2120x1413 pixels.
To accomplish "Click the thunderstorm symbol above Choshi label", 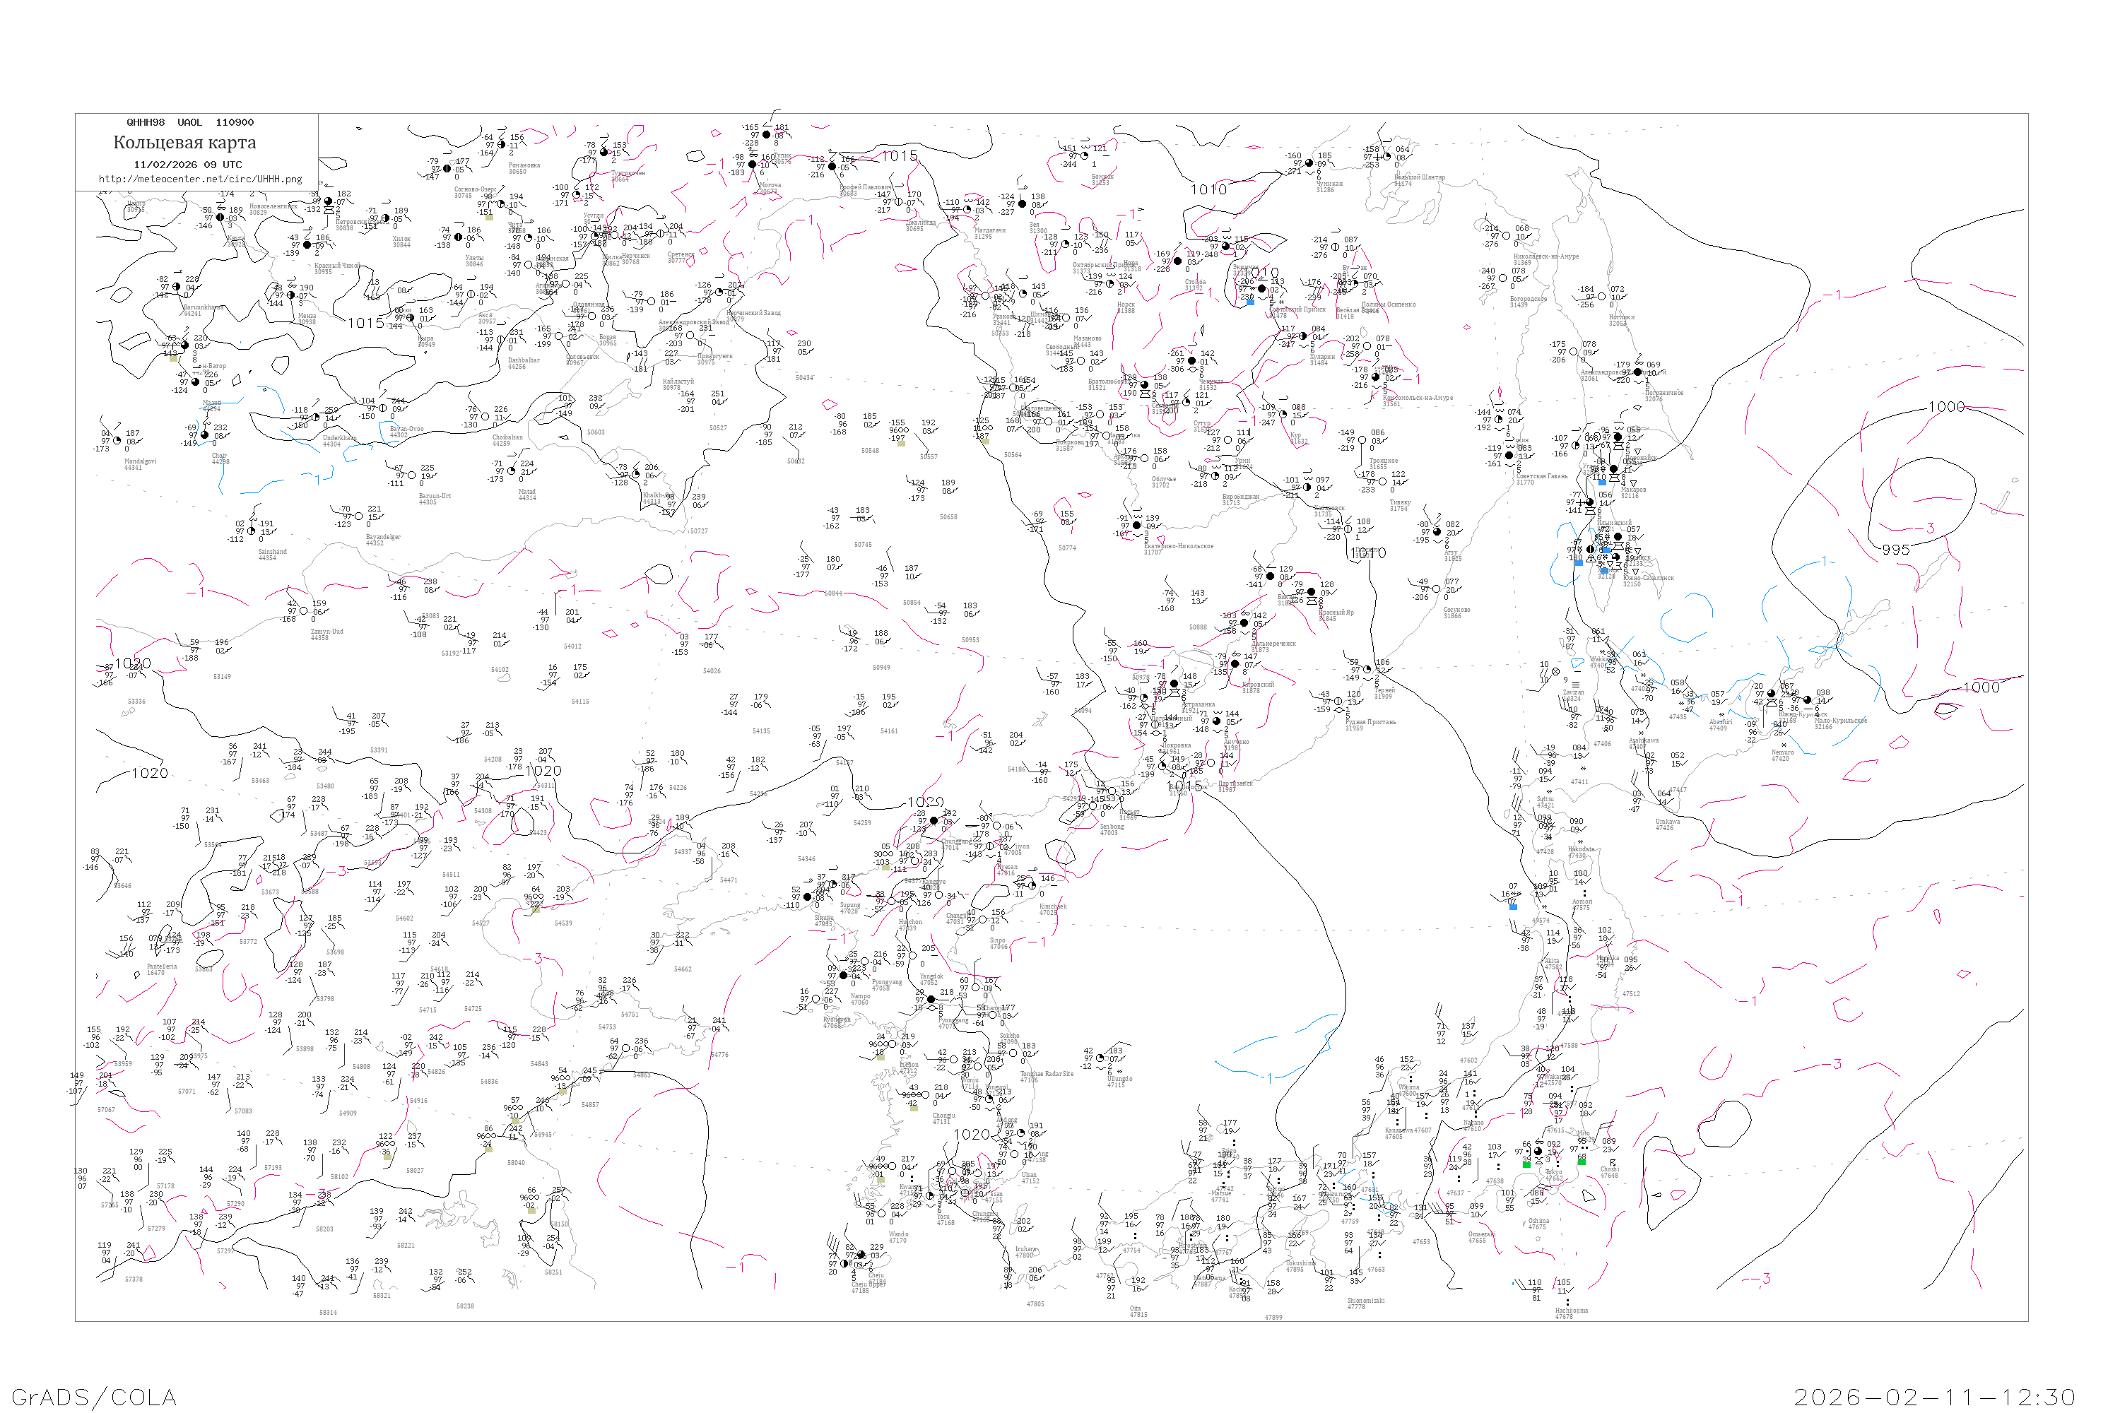I will [x=1612, y=1164].
